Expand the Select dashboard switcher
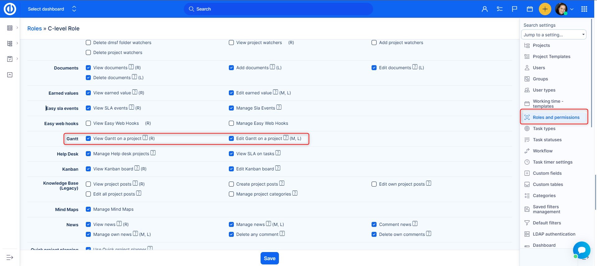 [x=74, y=9]
